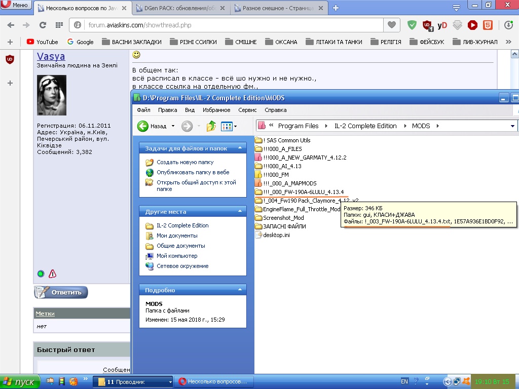Reload the forum page
Image resolution: width=519 pixels, height=389 pixels.
(43, 25)
